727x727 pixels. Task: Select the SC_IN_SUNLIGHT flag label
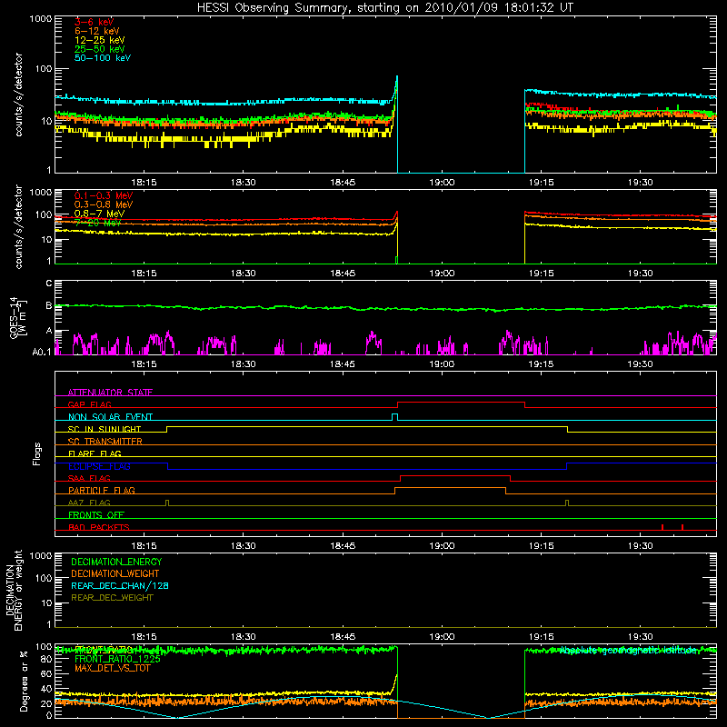click(x=105, y=429)
